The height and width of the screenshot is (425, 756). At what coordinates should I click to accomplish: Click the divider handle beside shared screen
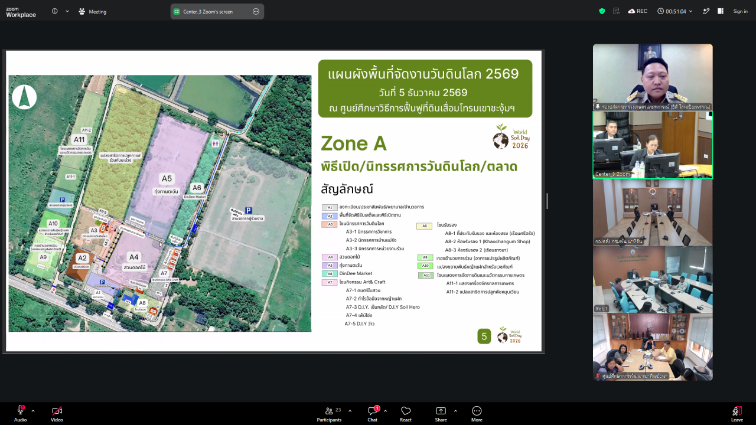point(547,201)
